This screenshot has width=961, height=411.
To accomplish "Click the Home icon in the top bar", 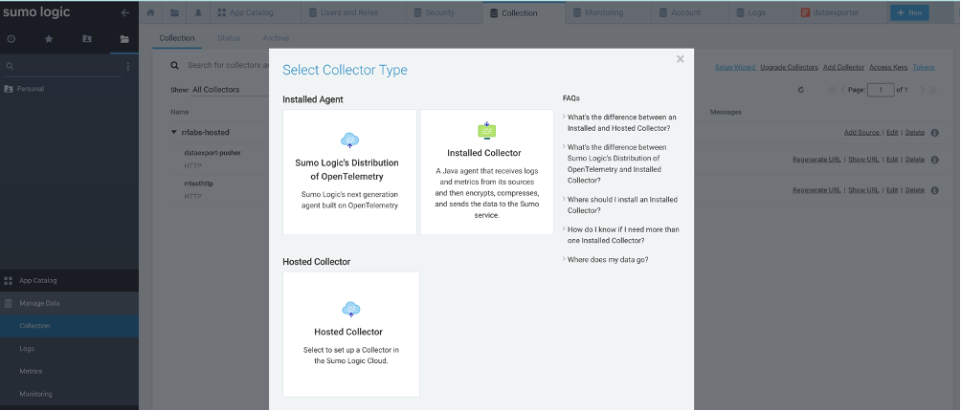I will 151,12.
